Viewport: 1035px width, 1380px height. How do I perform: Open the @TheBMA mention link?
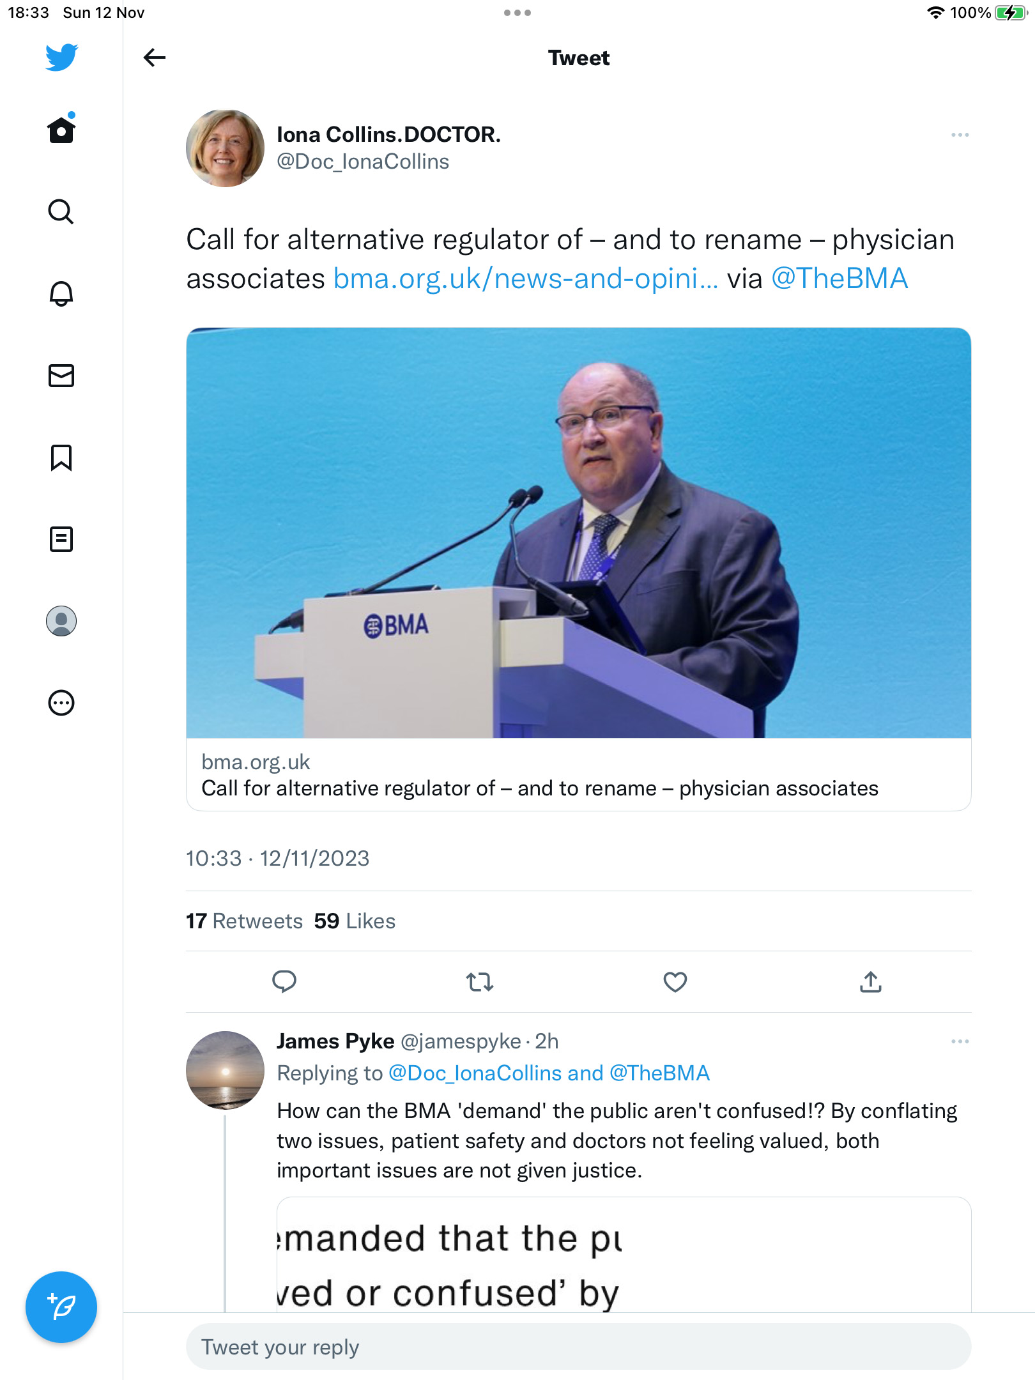[x=839, y=279]
